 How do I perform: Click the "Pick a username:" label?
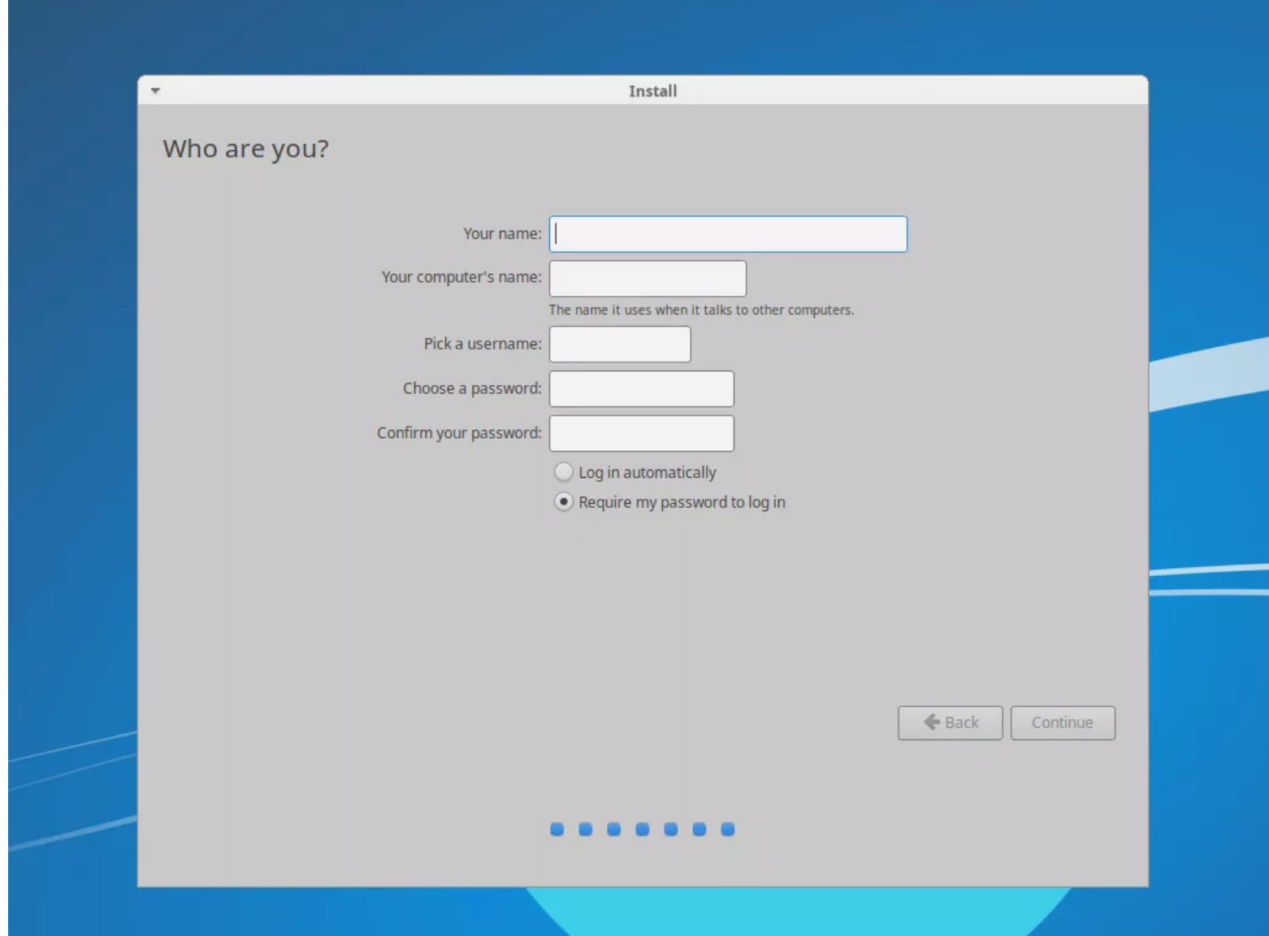tap(483, 344)
